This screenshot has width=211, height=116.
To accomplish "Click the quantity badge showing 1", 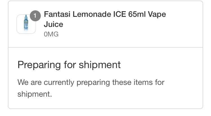I will pos(35,16).
